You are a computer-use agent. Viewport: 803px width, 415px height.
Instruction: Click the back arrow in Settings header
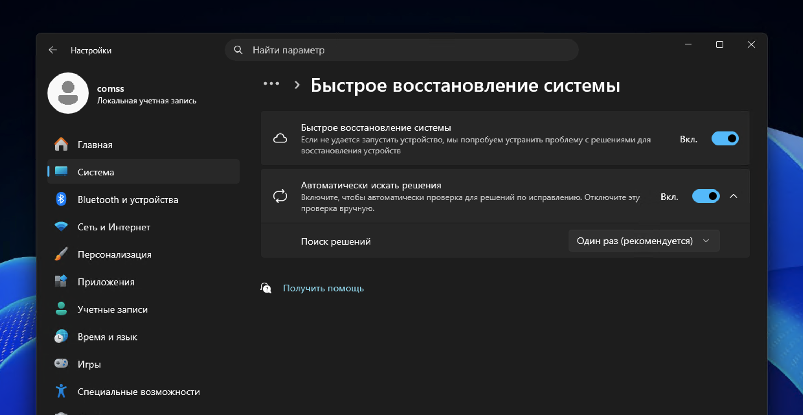pyautogui.click(x=53, y=50)
